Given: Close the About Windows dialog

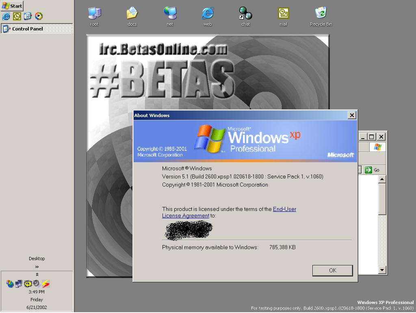Looking at the screenshot, I should tap(352, 115).
